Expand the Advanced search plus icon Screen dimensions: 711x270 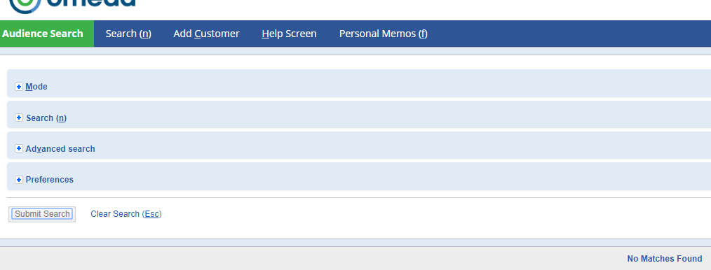19,148
